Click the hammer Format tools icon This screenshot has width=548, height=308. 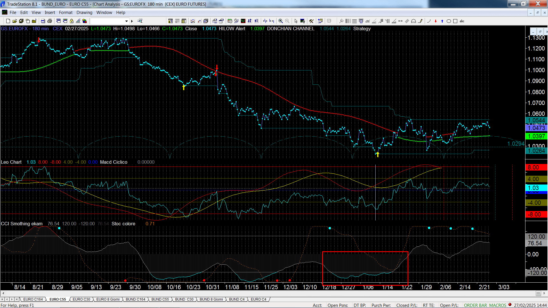tap(311, 21)
